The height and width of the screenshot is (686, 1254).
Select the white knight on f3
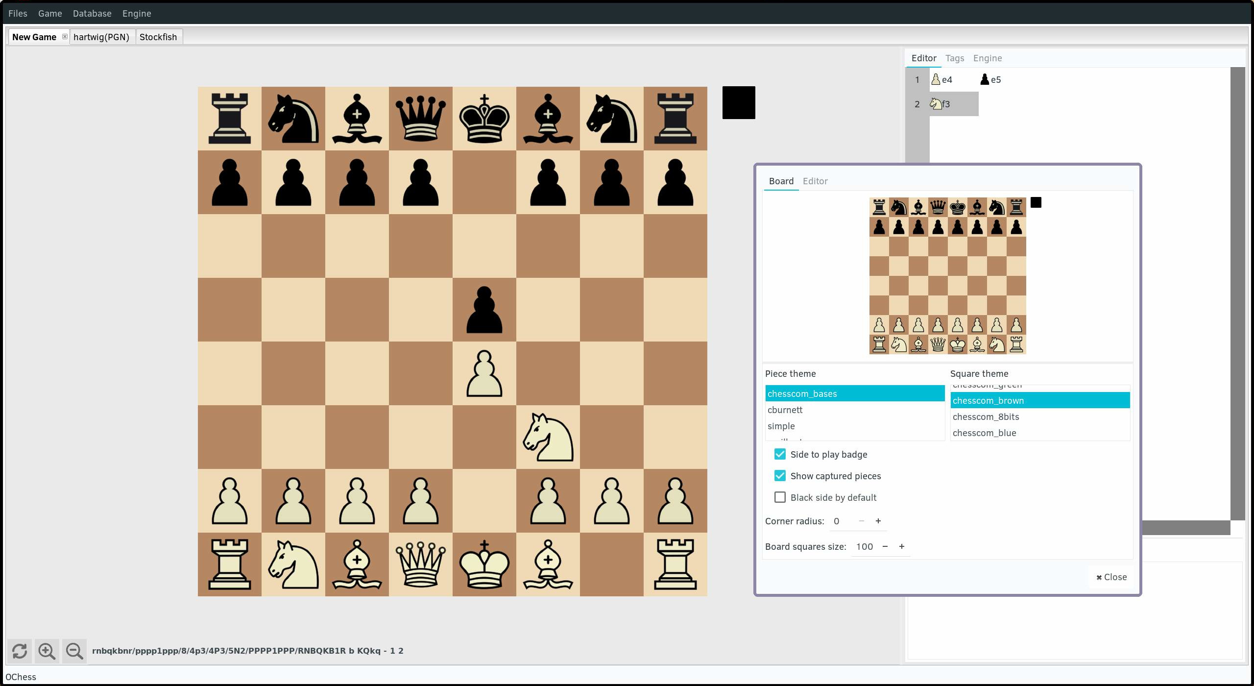[548, 437]
